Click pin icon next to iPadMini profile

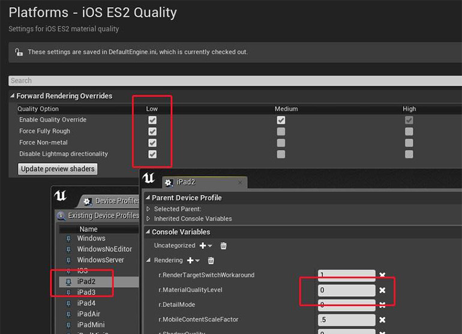(68, 325)
